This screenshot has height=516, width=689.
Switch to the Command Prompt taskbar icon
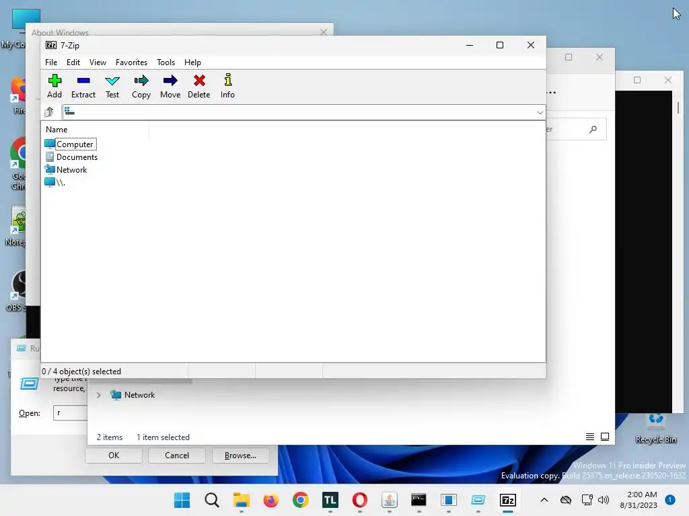(x=419, y=500)
